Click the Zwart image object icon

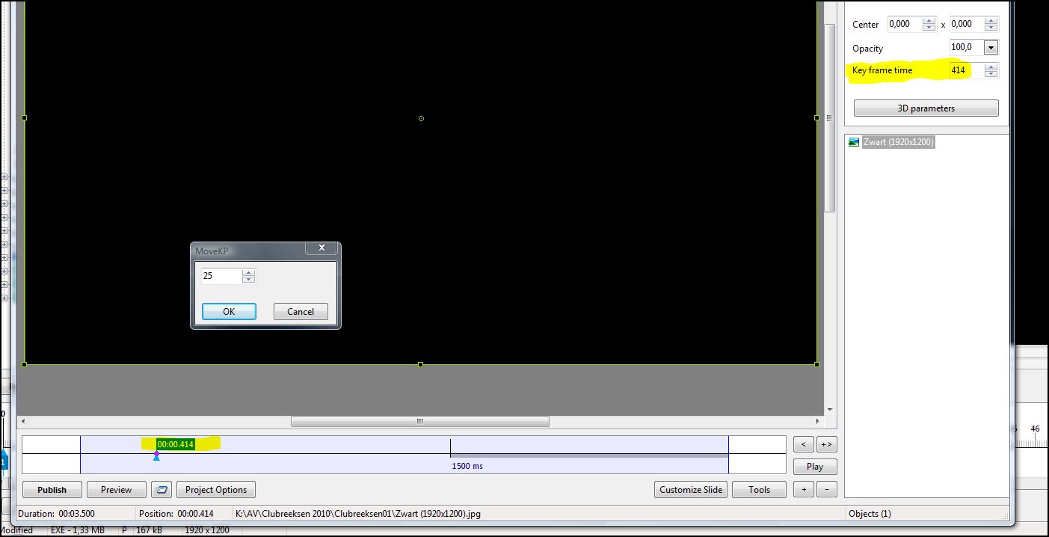point(854,142)
